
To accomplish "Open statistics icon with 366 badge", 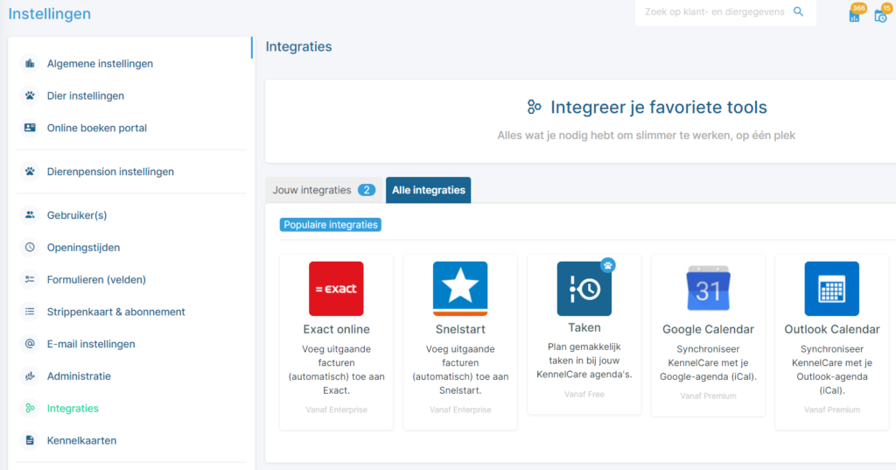I will [x=856, y=14].
